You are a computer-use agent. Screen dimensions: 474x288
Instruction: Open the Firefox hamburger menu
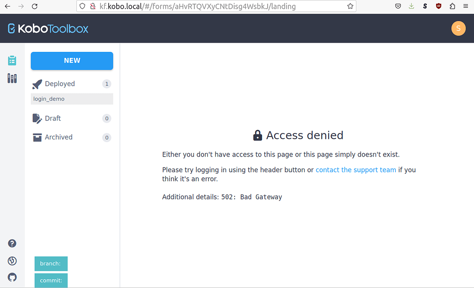[x=465, y=6]
